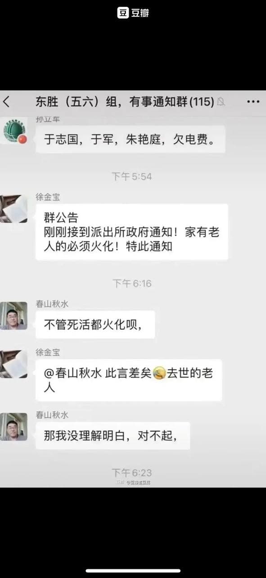Select the 群公告 announcement message bubble

[x=132, y=232]
